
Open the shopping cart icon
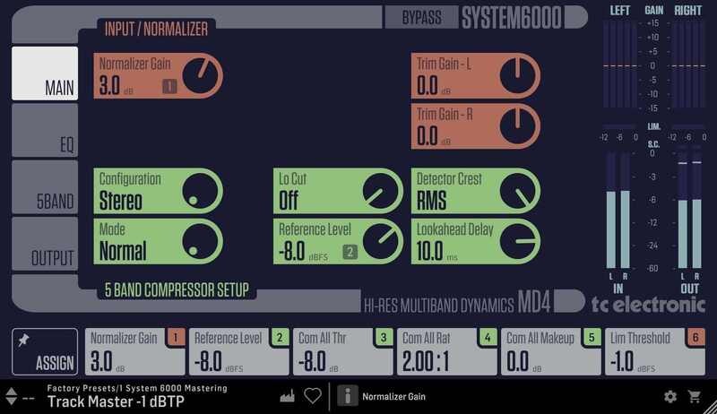[x=695, y=396]
